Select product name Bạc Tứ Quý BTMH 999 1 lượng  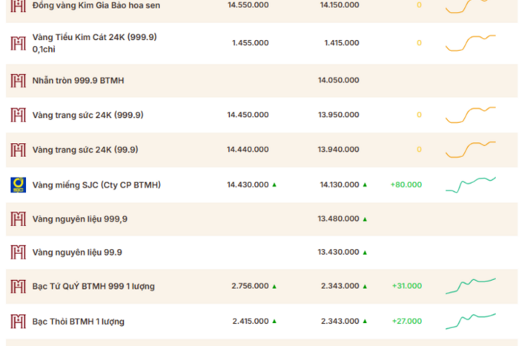[93, 287]
